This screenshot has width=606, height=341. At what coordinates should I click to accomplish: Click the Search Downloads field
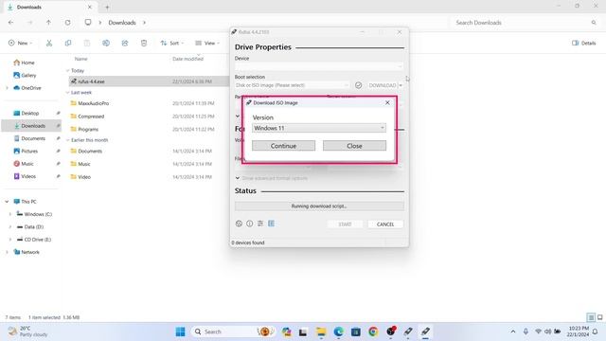point(525,23)
